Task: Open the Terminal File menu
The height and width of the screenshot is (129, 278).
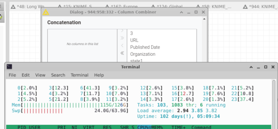Action: (12, 75)
